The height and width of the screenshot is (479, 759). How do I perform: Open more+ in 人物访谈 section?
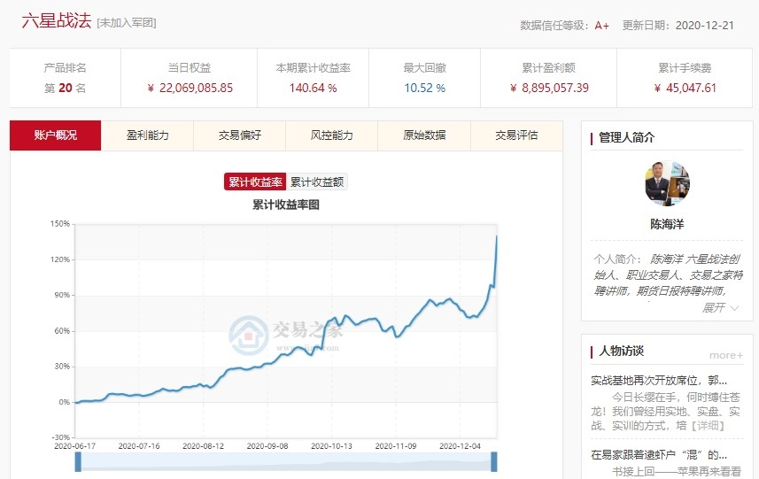click(725, 355)
